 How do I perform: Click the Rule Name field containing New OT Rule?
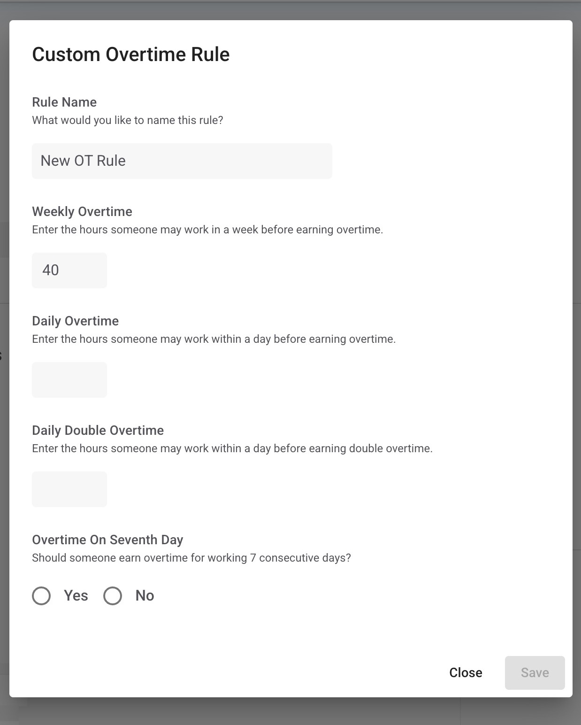(182, 161)
